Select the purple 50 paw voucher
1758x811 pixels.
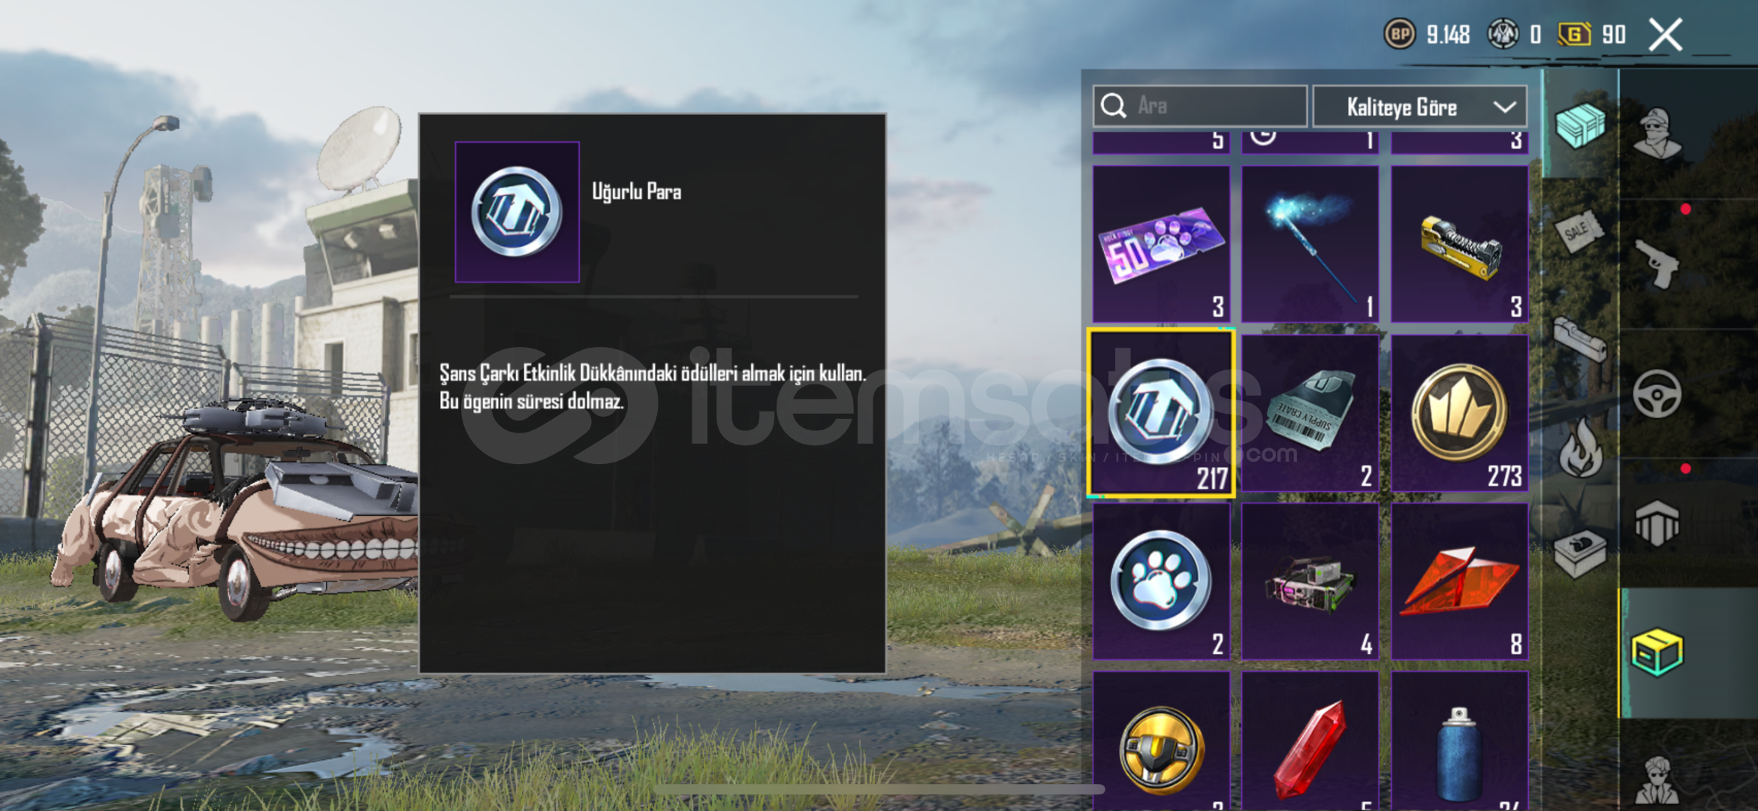click(x=1161, y=244)
